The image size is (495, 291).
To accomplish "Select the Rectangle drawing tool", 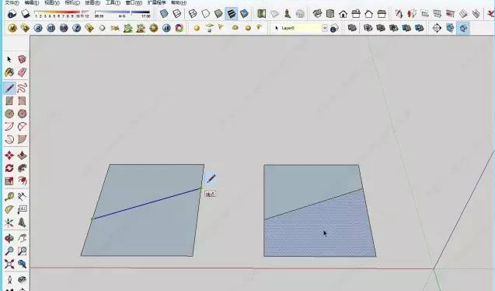I will coord(9,101).
